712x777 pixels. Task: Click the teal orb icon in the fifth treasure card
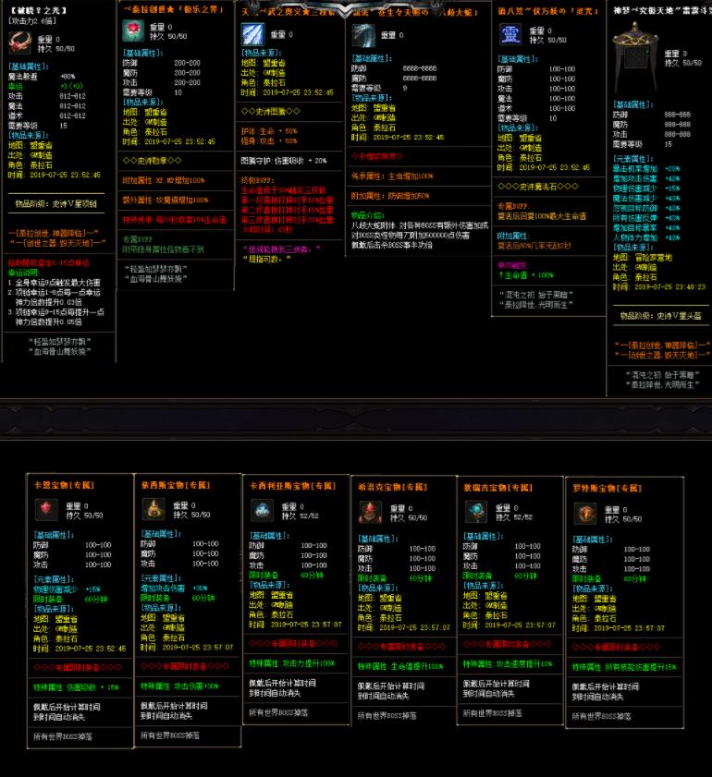tap(477, 512)
